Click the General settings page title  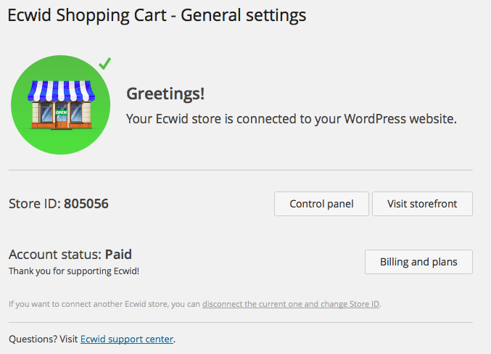pos(157,15)
